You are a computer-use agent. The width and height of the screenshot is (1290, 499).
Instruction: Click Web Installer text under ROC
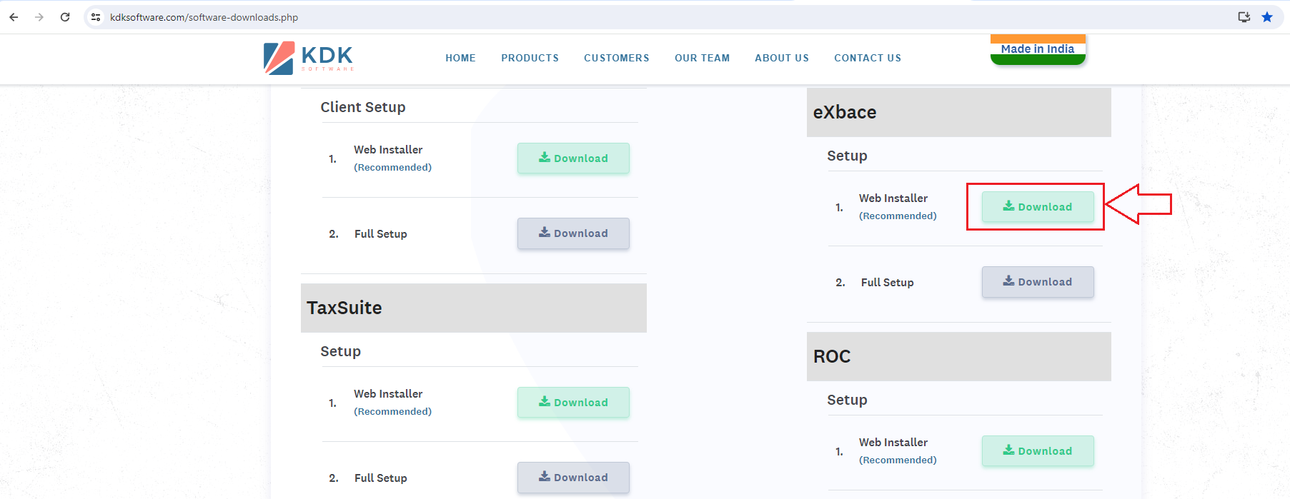[x=893, y=442]
